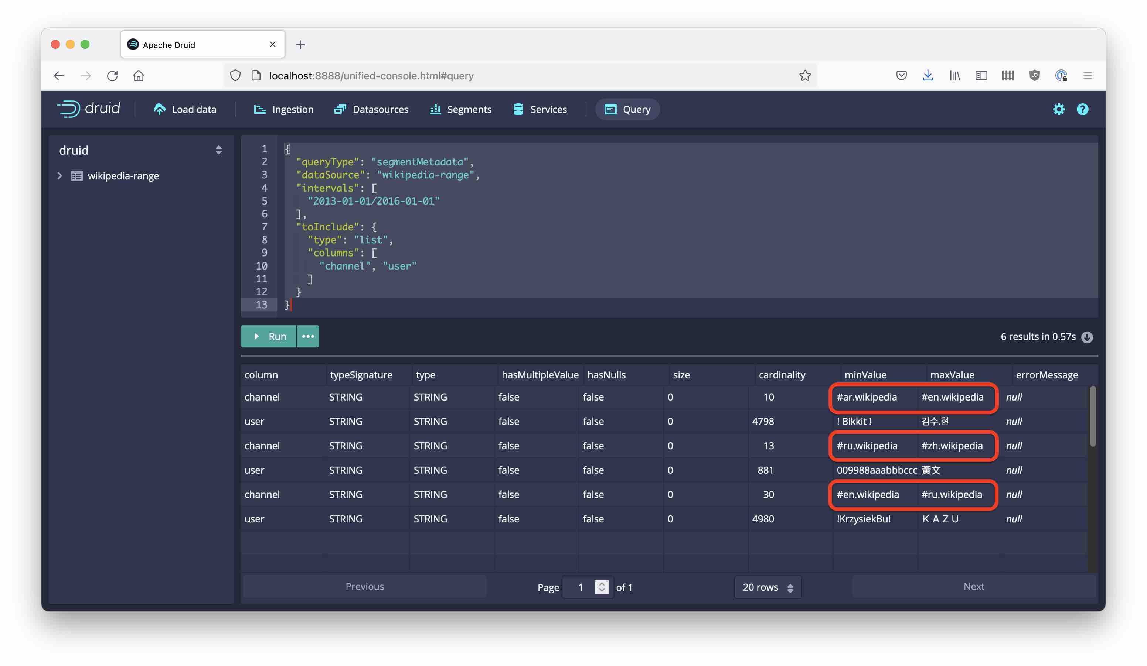Run the segmentMetadata query

269,336
